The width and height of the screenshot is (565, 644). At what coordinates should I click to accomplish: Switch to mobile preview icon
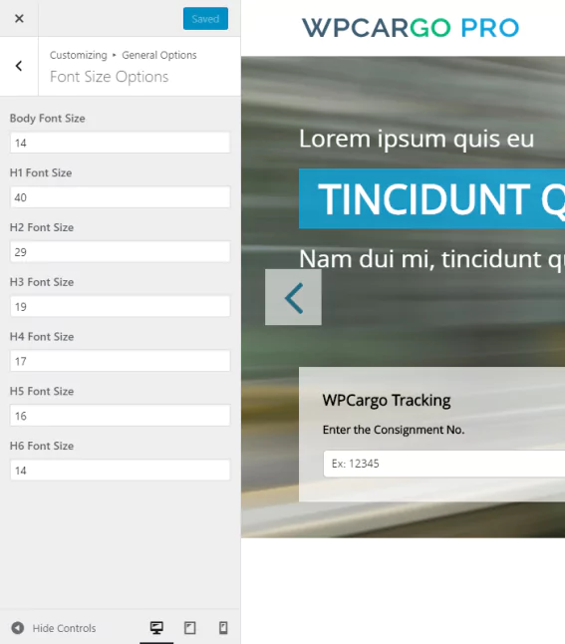coord(223,628)
